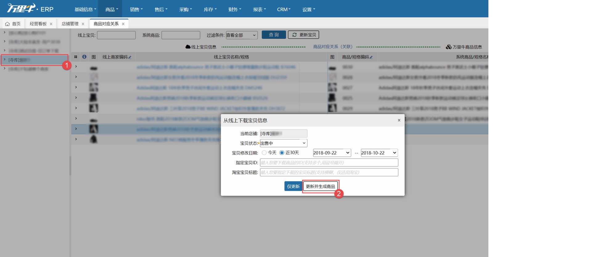
Task: Click the 仅更新 button
Action: click(293, 186)
